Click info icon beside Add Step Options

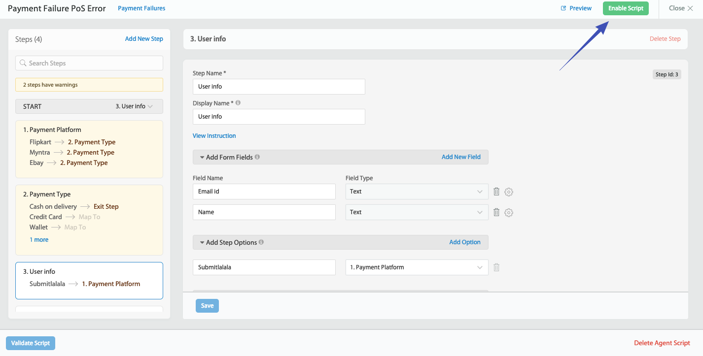click(261, 242)
